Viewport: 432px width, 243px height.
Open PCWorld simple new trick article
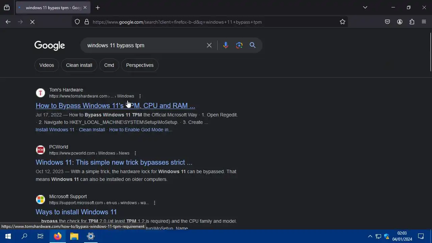click(114, 162)
